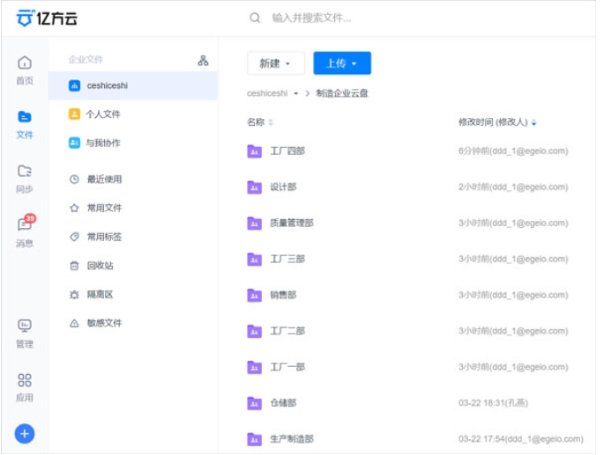Click 制造企业云盘 in the breadcrumb
The image size is (604, 455).
[341, 93]
